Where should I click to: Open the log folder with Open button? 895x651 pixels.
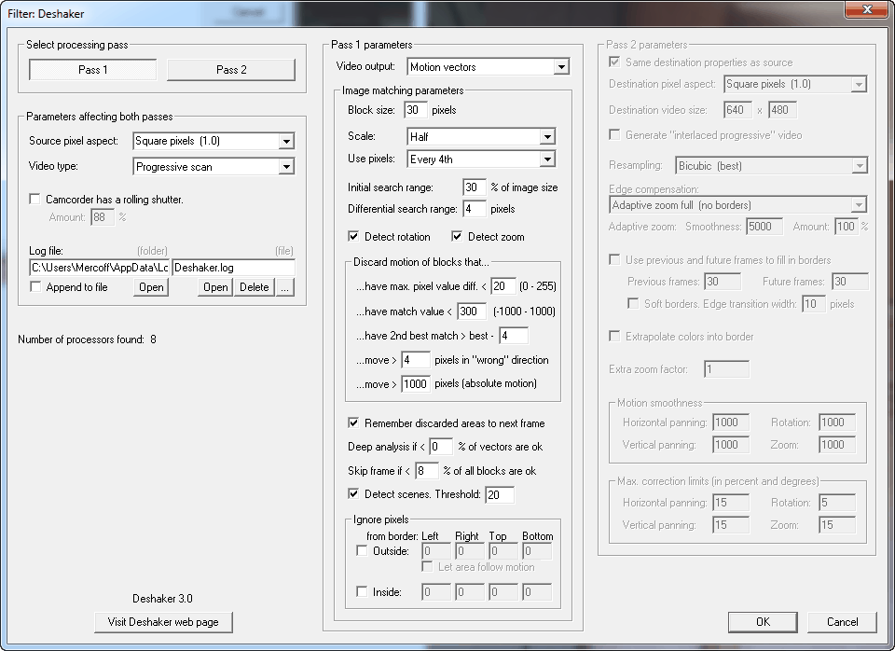pyautogui.click(x=151, y=287)
